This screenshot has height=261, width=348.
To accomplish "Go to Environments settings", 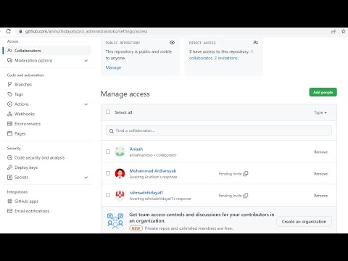I will (28, 124).
